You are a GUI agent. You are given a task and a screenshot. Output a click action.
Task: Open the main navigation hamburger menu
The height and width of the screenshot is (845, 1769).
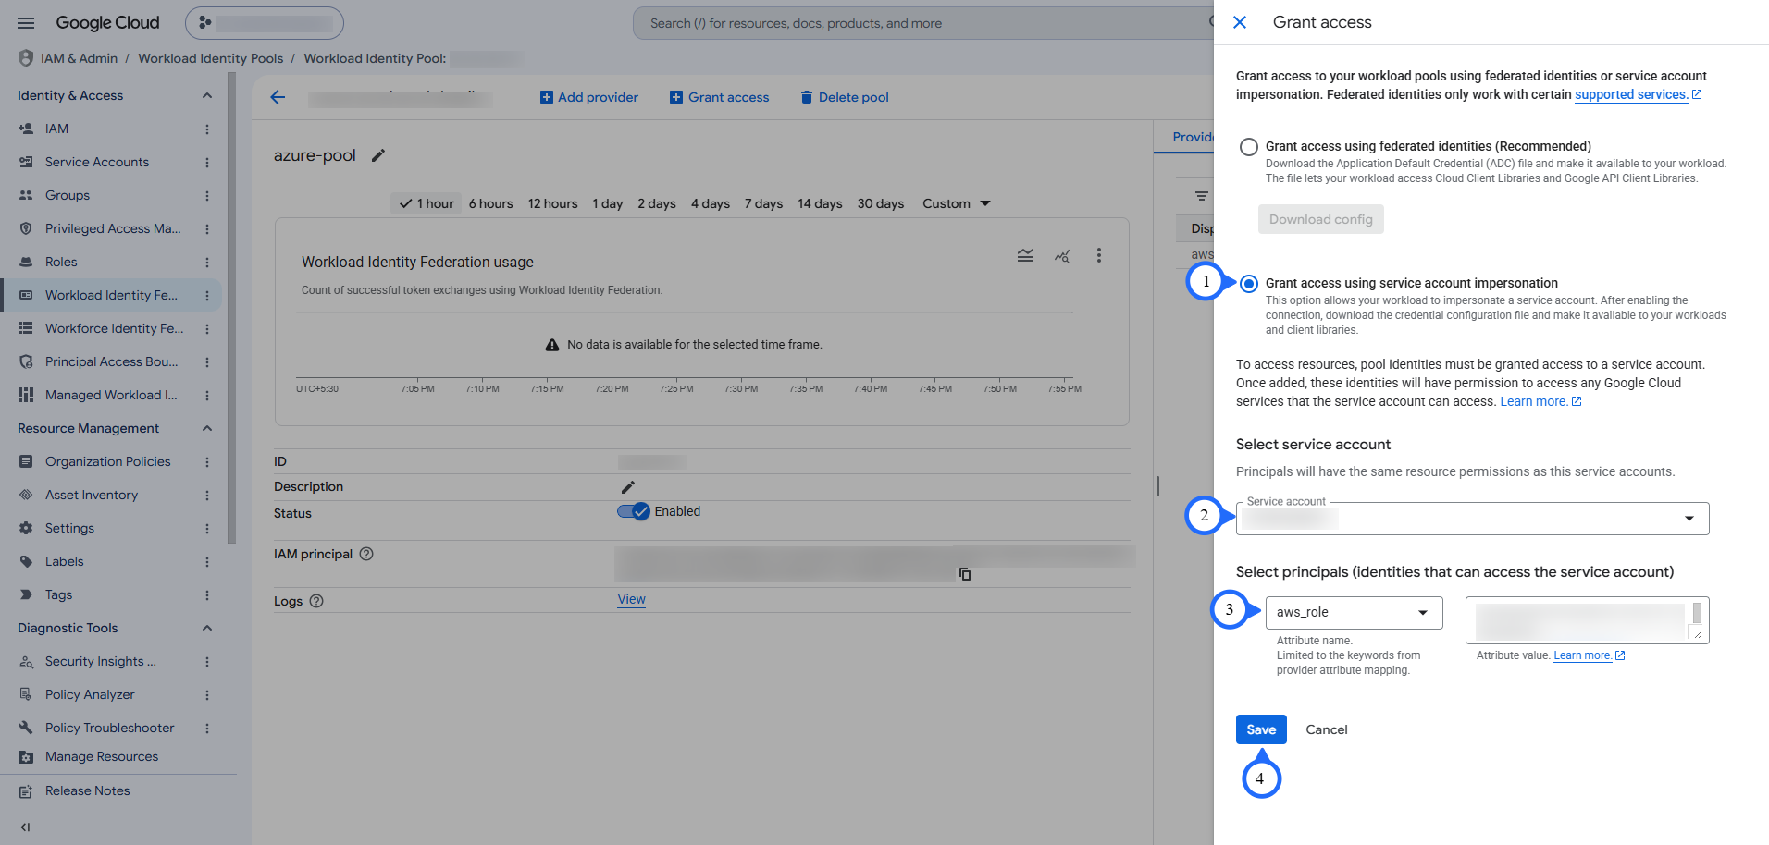[x=26, y=23]
